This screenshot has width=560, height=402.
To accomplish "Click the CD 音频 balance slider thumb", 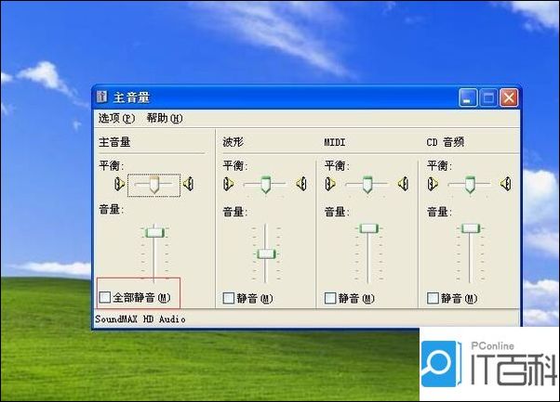I will (x=470, y=184).
